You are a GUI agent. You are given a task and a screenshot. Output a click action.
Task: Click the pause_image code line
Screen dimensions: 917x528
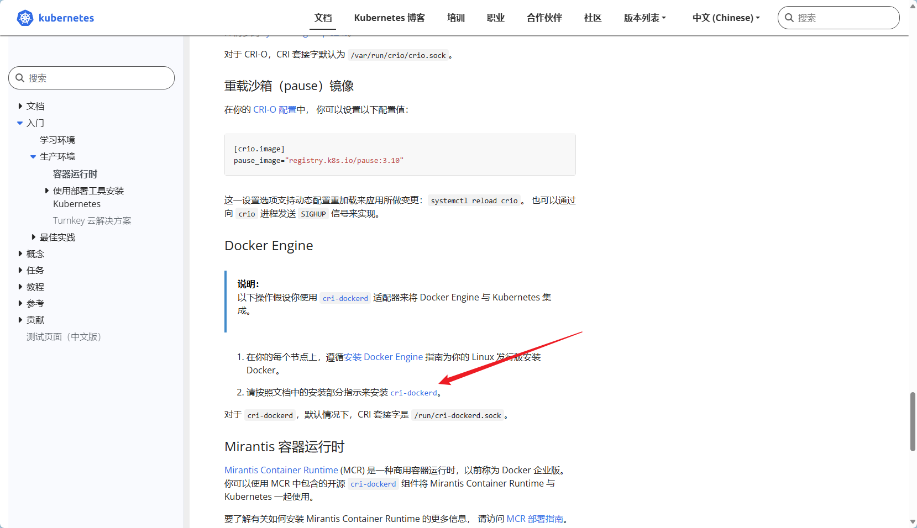point(318,160)
